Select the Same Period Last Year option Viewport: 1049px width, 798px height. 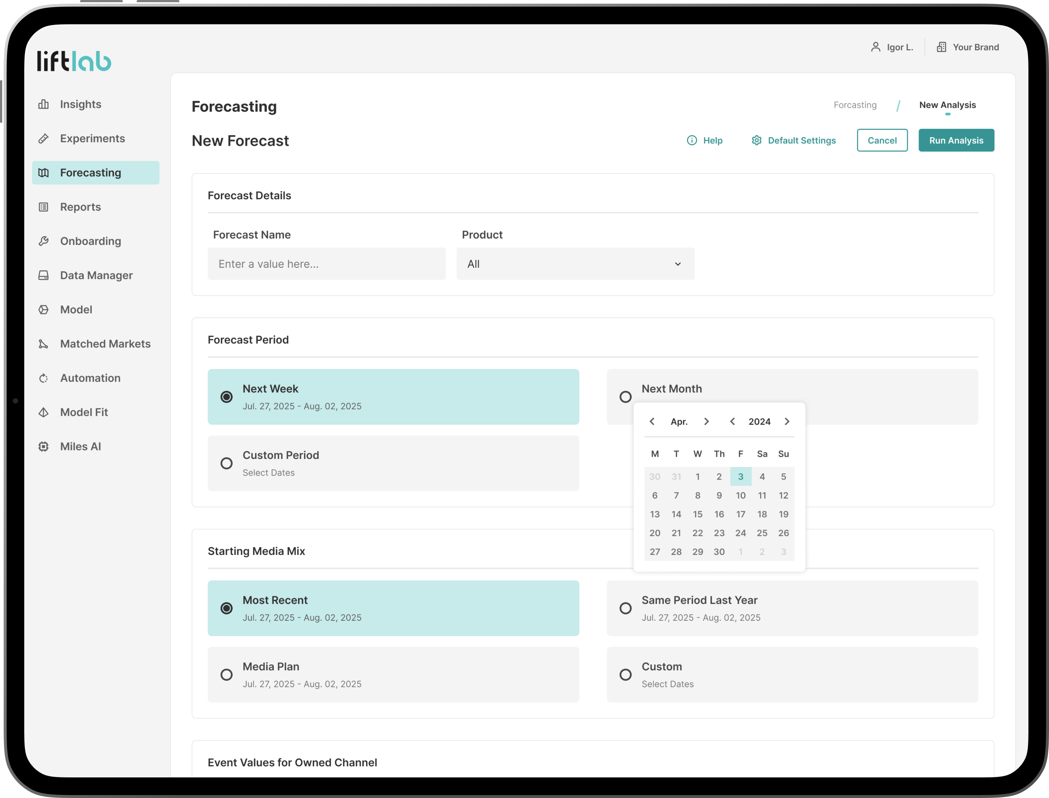click(626, 608)
